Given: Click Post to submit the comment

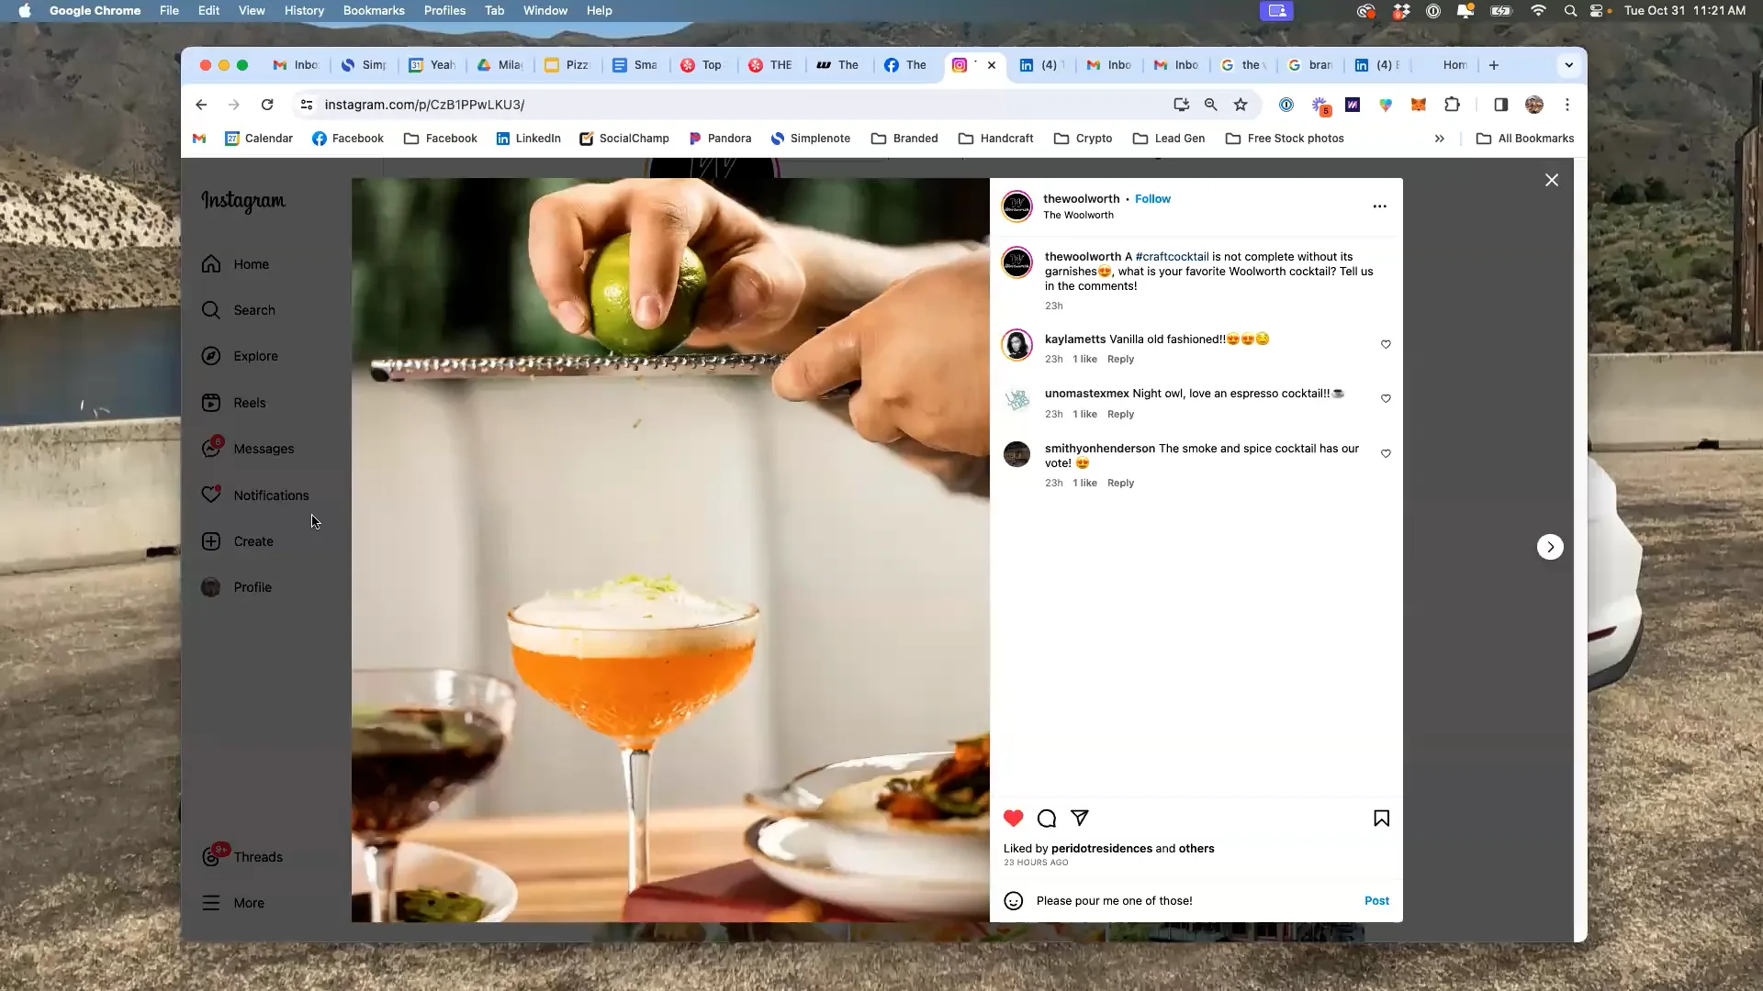Looking at the screenshot, I should pyautogui.click(x=1376, y=900).
